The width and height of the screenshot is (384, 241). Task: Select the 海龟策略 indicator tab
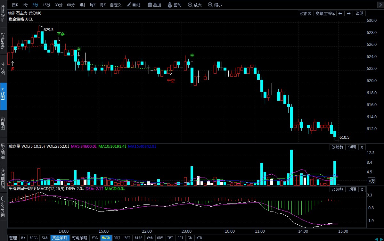coord(80,238)
